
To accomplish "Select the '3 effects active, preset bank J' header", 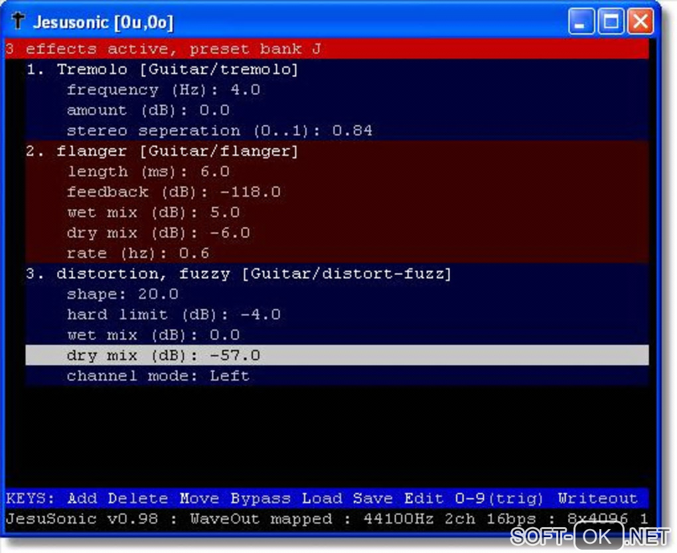I will pos(327,48).
